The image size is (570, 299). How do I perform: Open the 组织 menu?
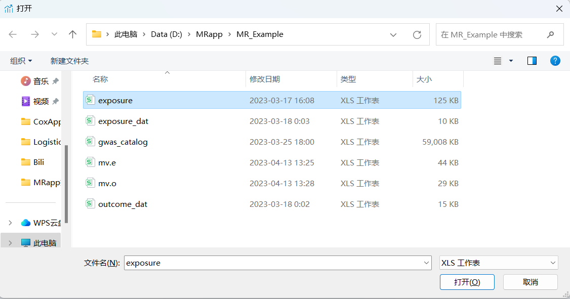[20, 60]
